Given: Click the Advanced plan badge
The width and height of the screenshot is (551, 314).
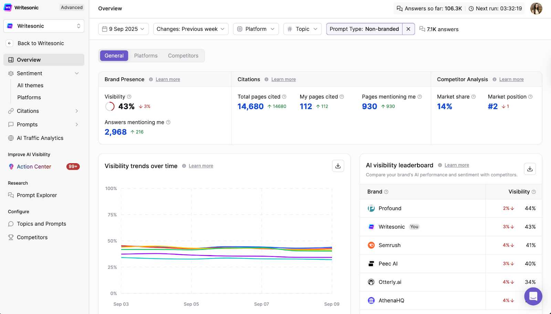Looking at the screenshot, I should pos(72,8).
